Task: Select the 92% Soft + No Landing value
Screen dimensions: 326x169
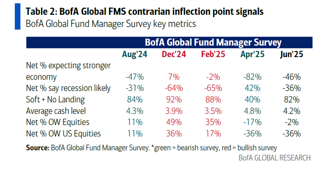Action: (x=174, y=100)
